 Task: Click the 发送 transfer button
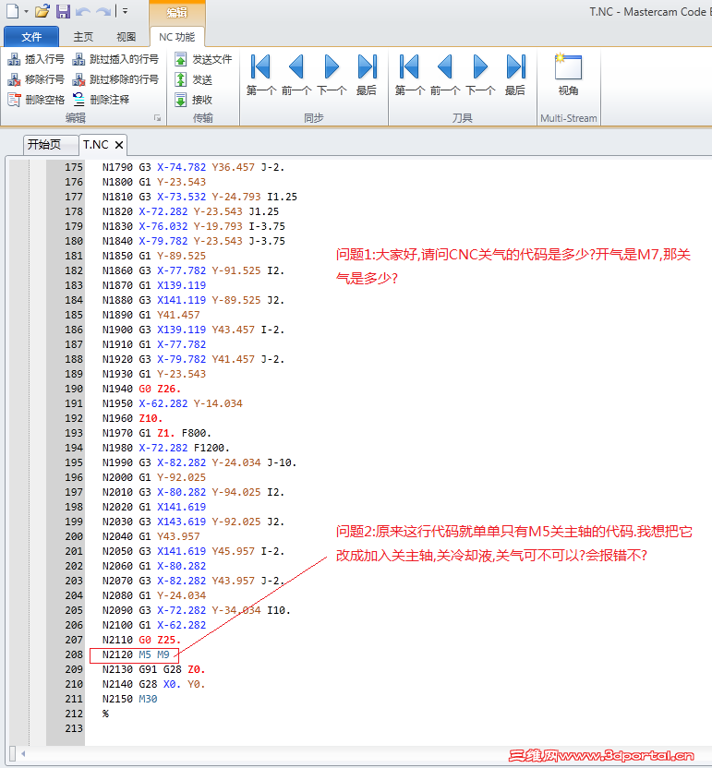point(194,79)
